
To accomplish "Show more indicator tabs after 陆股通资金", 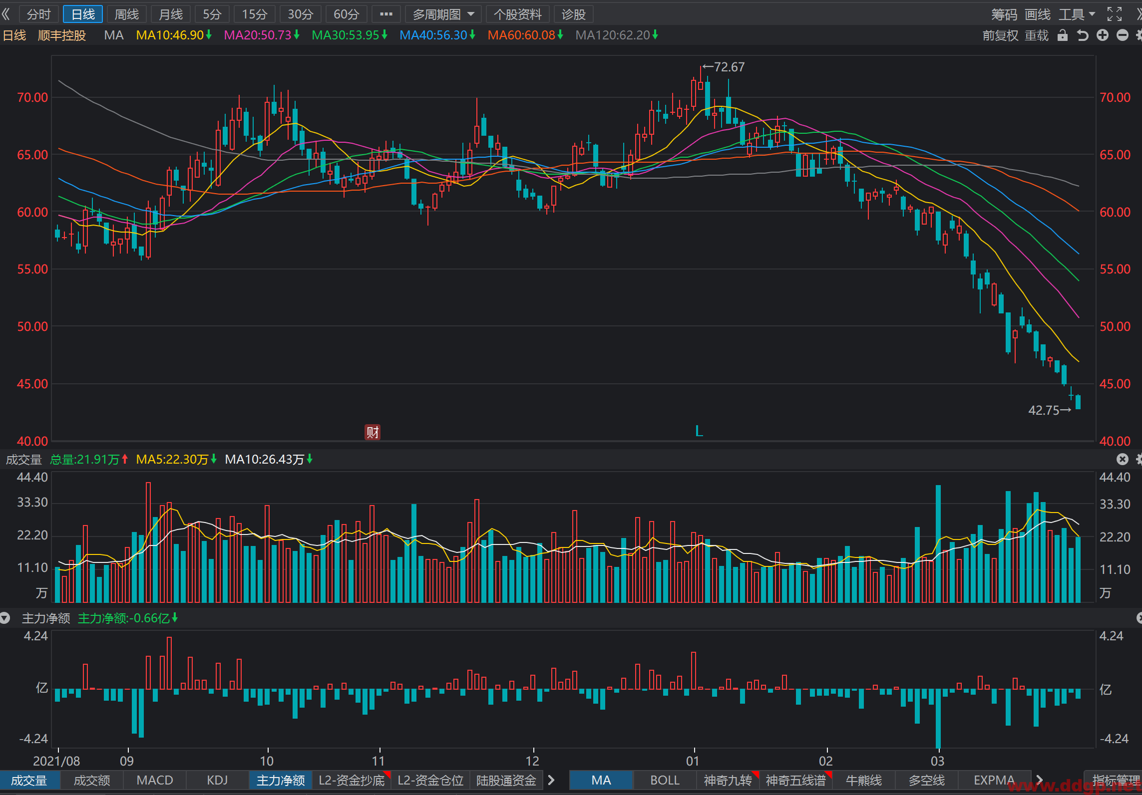I will coord(551,780).
